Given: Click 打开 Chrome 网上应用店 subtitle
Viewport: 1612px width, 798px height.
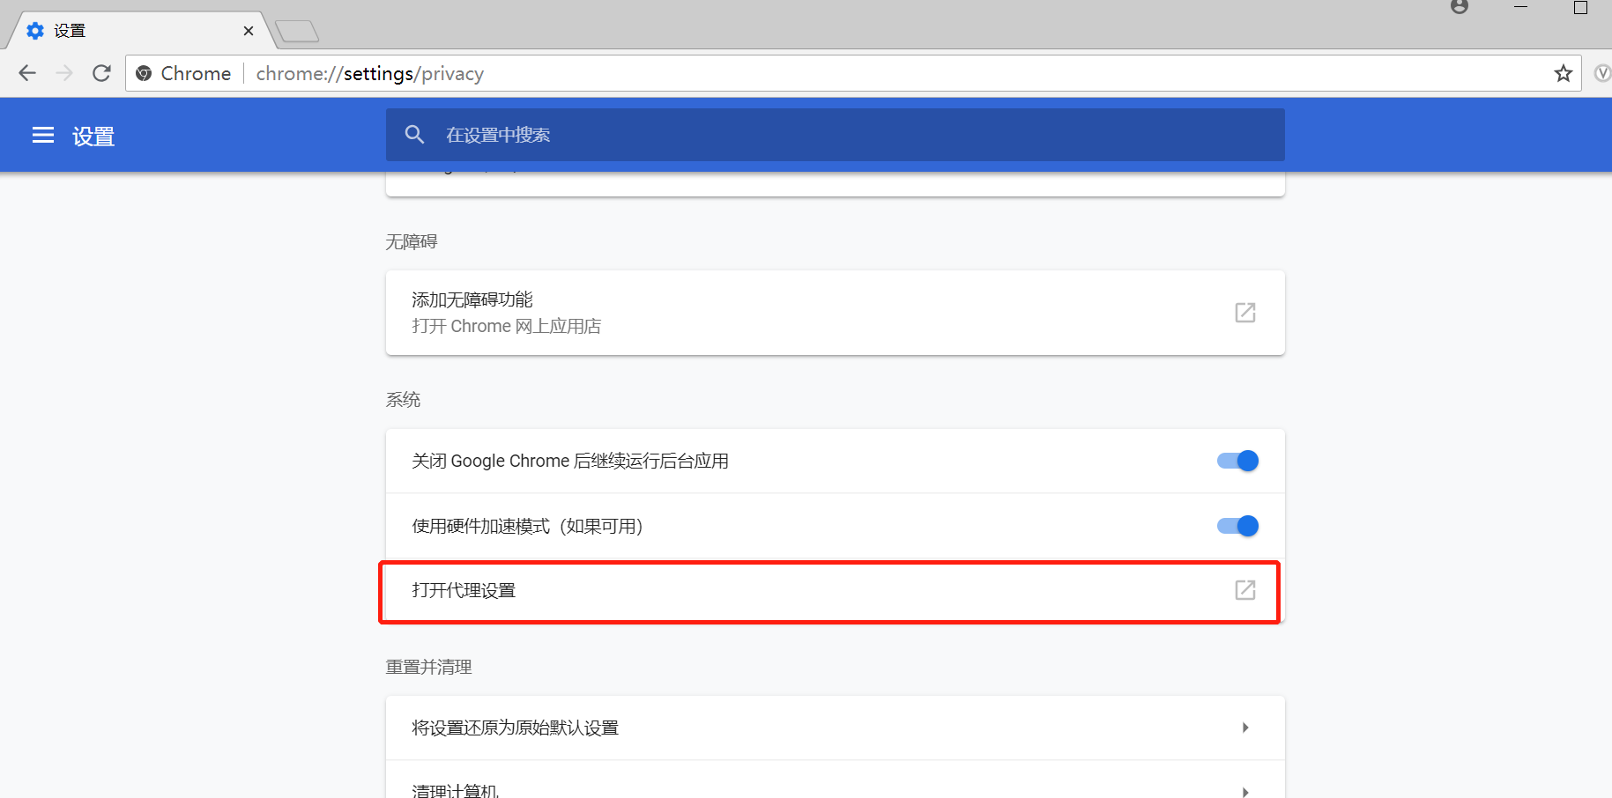Looking at the screenshot, I should click(x=507, y=326).
